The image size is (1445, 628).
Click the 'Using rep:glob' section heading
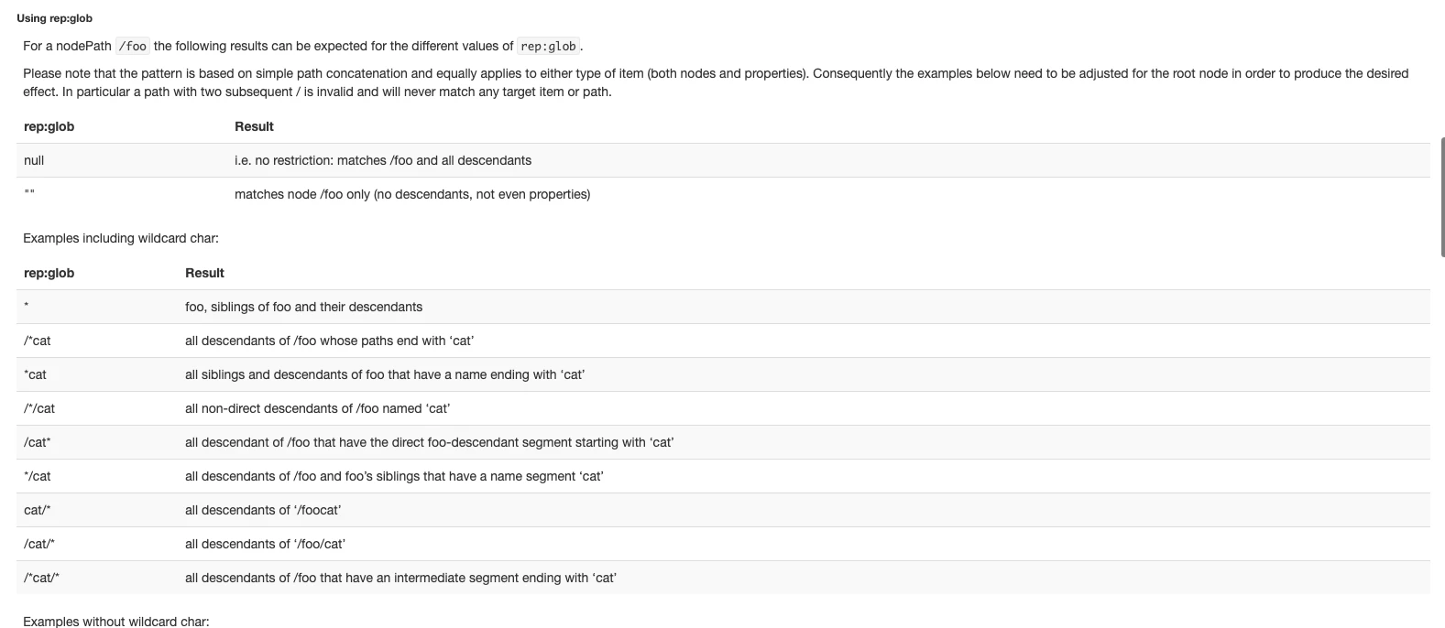[54, 18]
